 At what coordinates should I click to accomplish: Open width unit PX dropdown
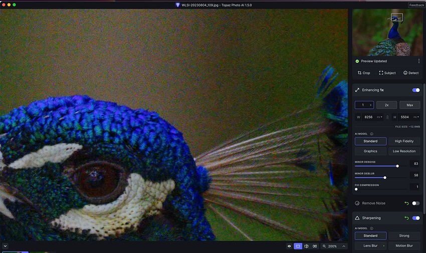click(x=379, y=117)
